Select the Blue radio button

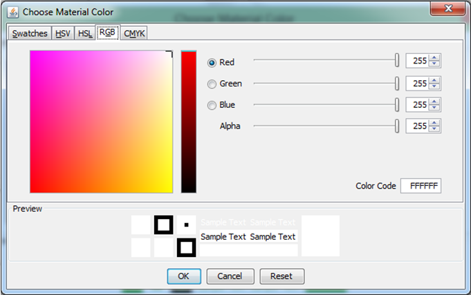point(212,105)
